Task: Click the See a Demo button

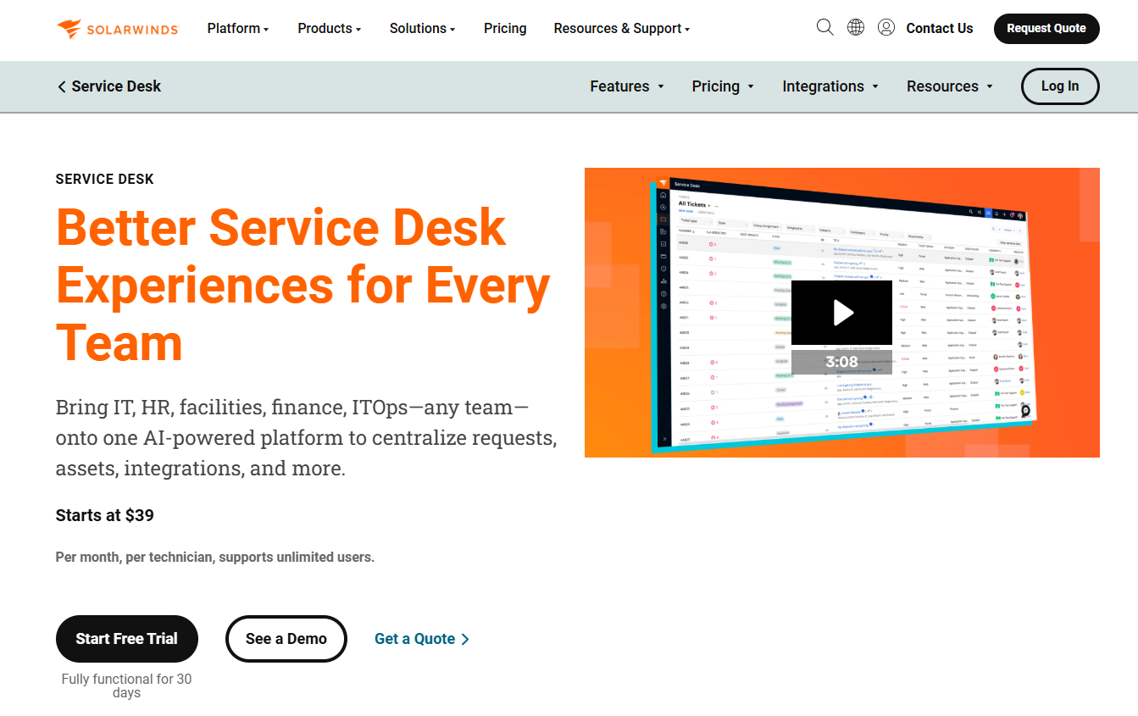Action: (x=286, y=639)
